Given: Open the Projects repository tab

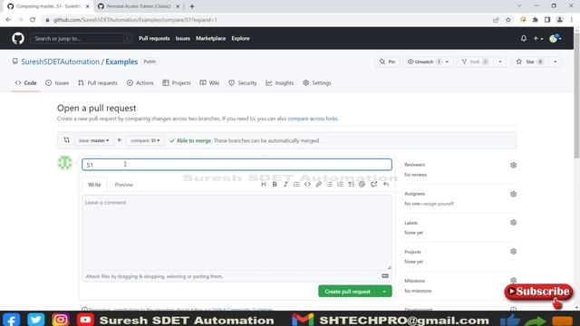Looking at the screenshot, I should click(x=177, y=83).
